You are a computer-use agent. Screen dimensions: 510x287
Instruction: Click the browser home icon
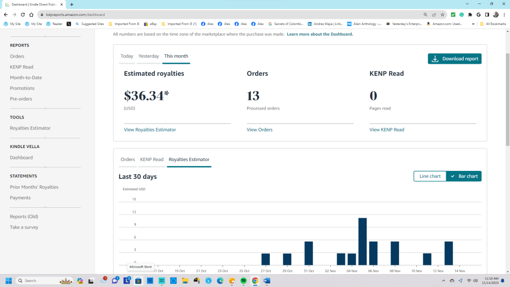(31, 15)
